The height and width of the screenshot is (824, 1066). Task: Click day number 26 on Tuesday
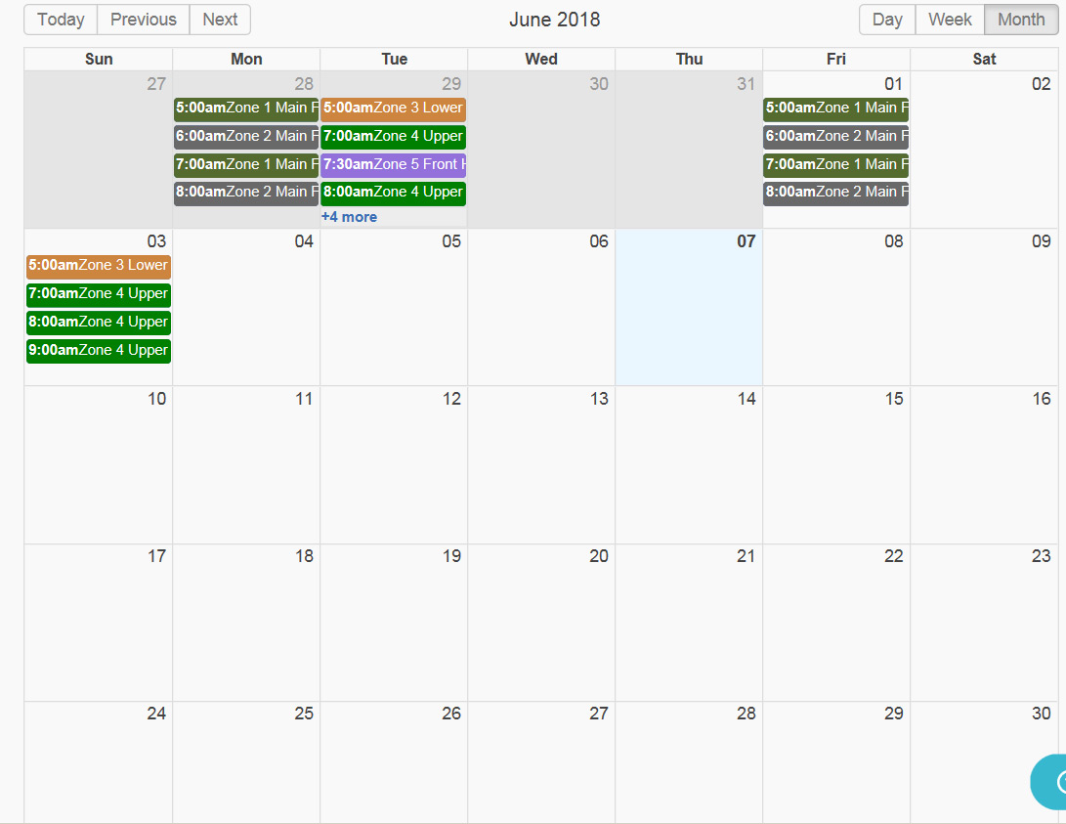[451, 714]
